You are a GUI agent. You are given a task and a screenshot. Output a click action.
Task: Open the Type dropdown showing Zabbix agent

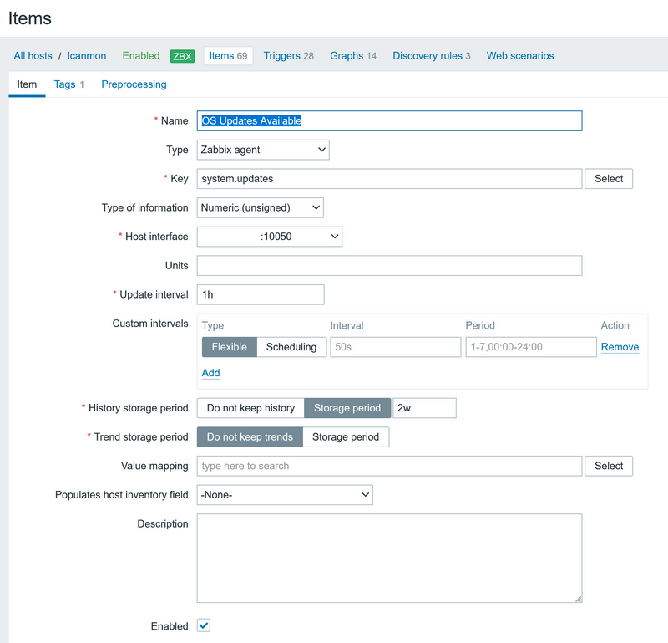(263, 150)
